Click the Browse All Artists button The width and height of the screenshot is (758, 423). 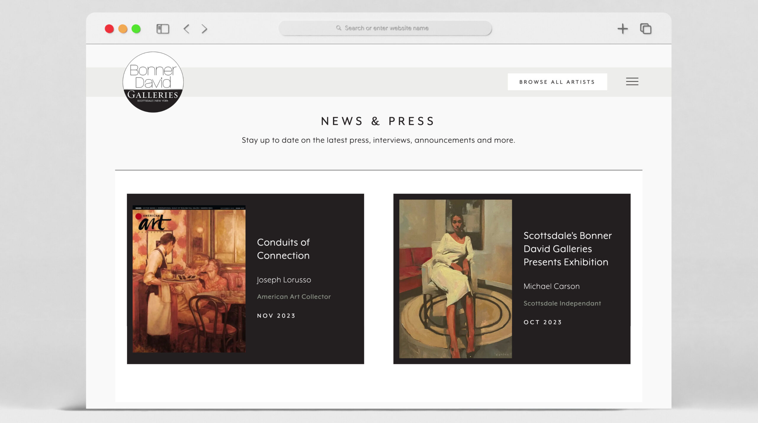coord(557,82)
